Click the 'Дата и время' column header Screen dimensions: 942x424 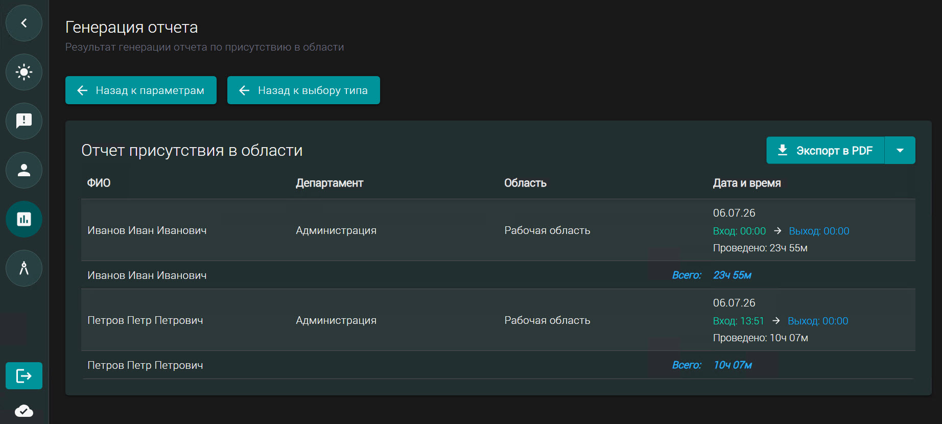747,183
